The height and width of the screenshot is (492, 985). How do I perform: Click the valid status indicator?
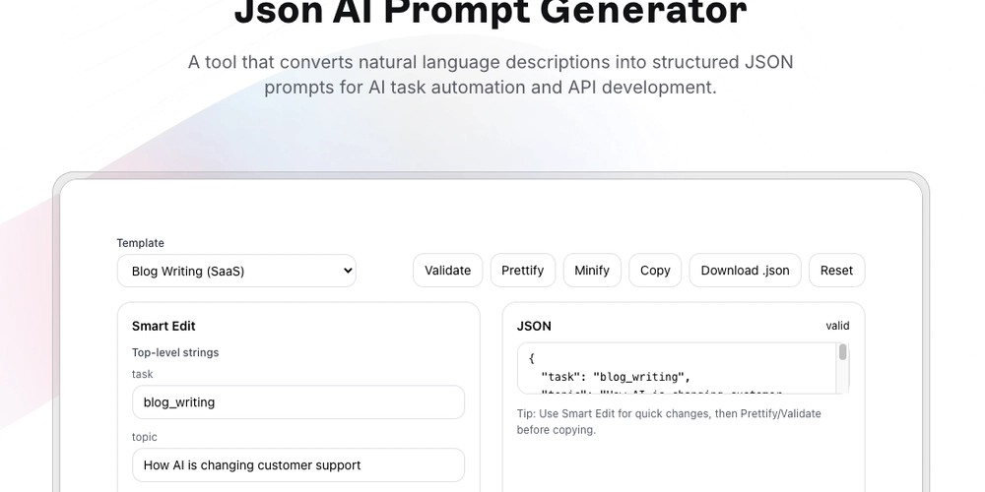point(837,326)
